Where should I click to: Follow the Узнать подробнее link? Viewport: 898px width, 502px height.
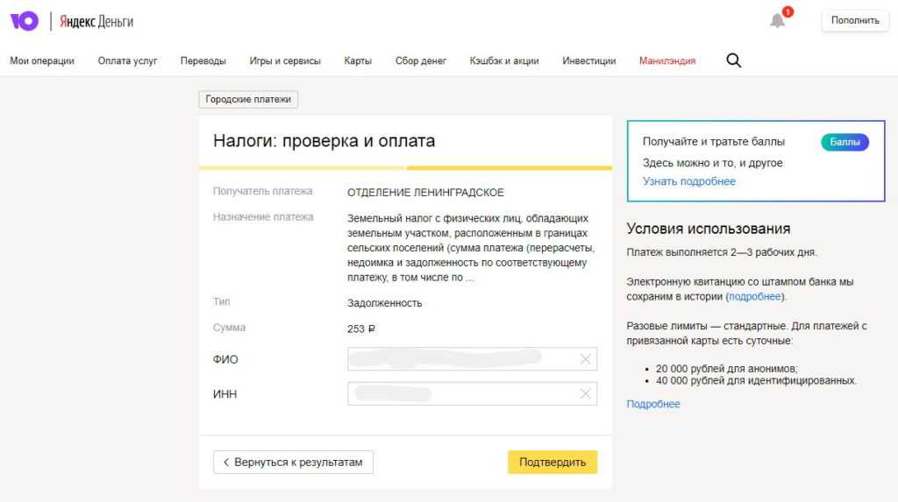[688, 181]
